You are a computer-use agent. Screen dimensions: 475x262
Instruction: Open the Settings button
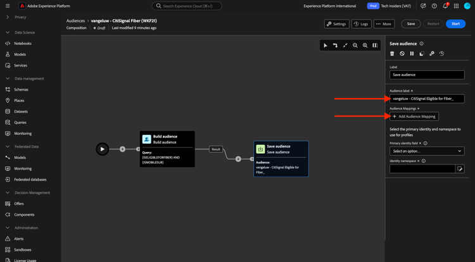click(336, 24)
